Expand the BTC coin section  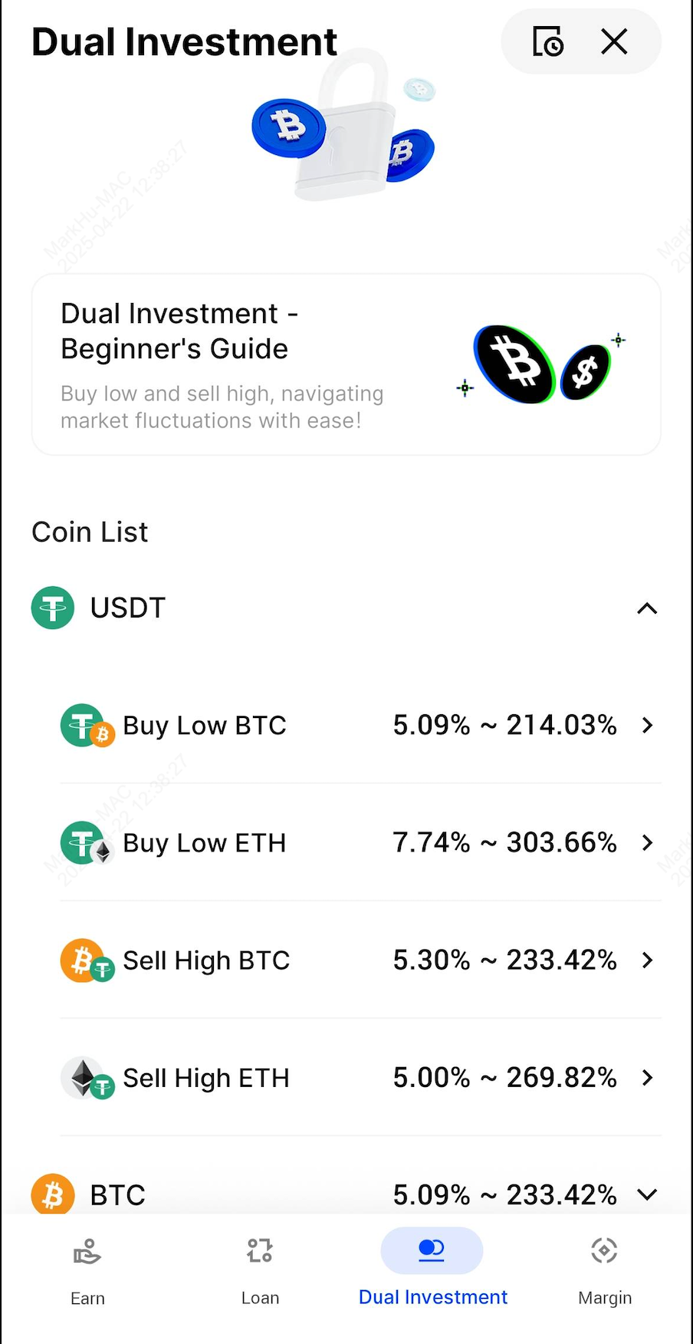pyautogui.click(x=647, y=1194)
